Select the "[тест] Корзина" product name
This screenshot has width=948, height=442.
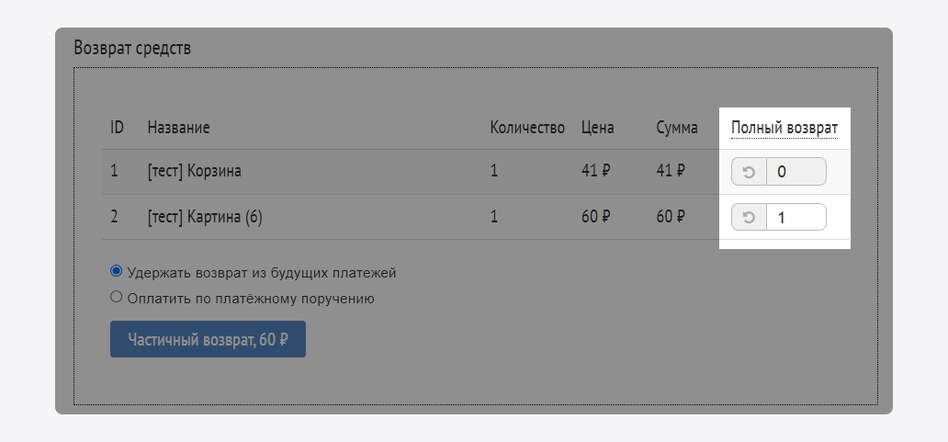(194, 171)
